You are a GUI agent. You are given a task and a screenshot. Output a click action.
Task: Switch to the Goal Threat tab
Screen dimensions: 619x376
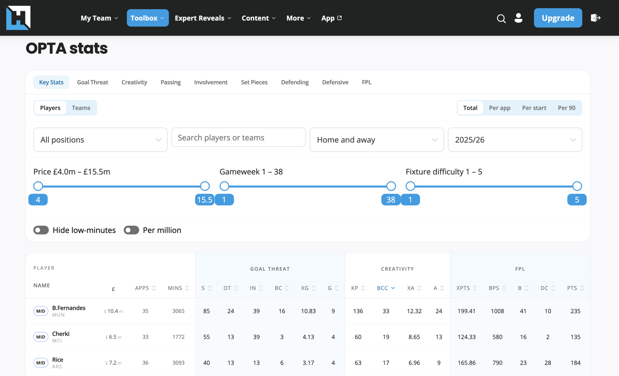(92, 82)
